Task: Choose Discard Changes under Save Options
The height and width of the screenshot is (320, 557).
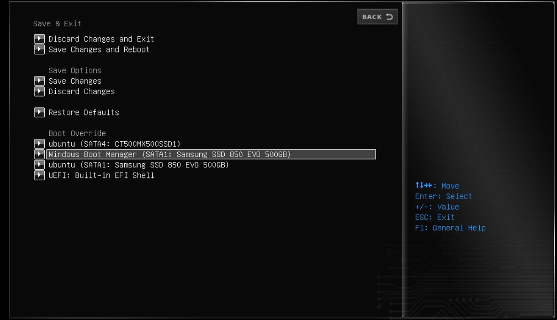Action: tap(81, 91)
